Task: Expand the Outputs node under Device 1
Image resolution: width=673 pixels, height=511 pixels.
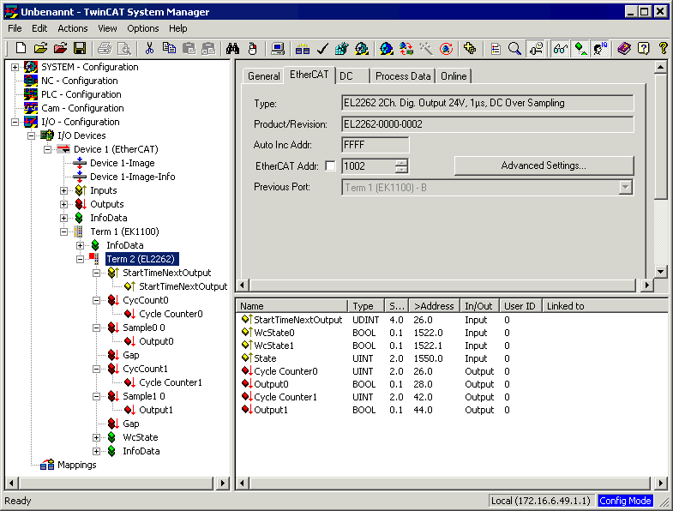Action: (x=64, y=204)
